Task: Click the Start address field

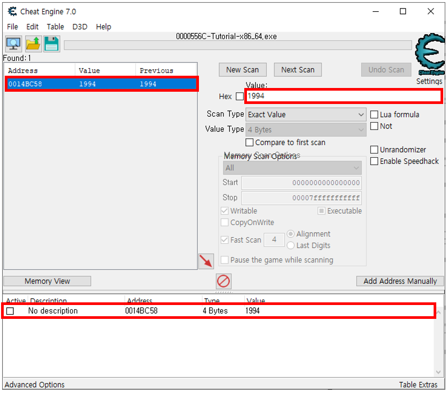Action: [x=301, y=183]
